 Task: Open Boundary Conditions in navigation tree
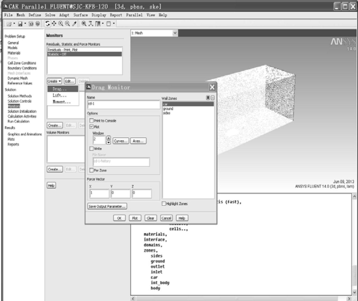click(x=22, y=68)
